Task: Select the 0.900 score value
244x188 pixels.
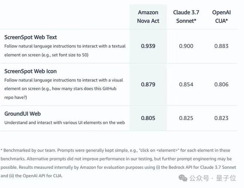Action: coord(186,46)
